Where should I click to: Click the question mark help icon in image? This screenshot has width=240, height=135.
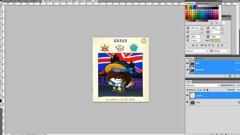tap(144, 41)
